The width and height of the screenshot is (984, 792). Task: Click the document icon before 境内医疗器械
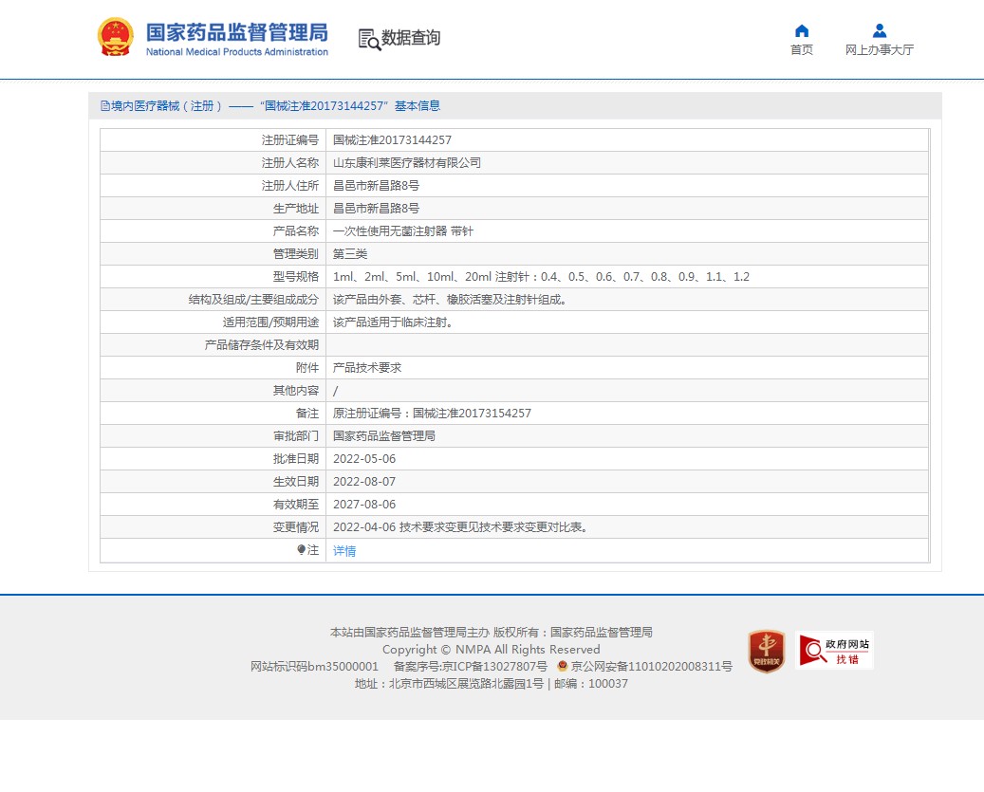(104, 106)
